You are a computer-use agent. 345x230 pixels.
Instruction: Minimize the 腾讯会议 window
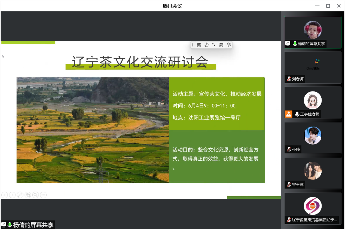pyautogui.click(x=317, y=6)
